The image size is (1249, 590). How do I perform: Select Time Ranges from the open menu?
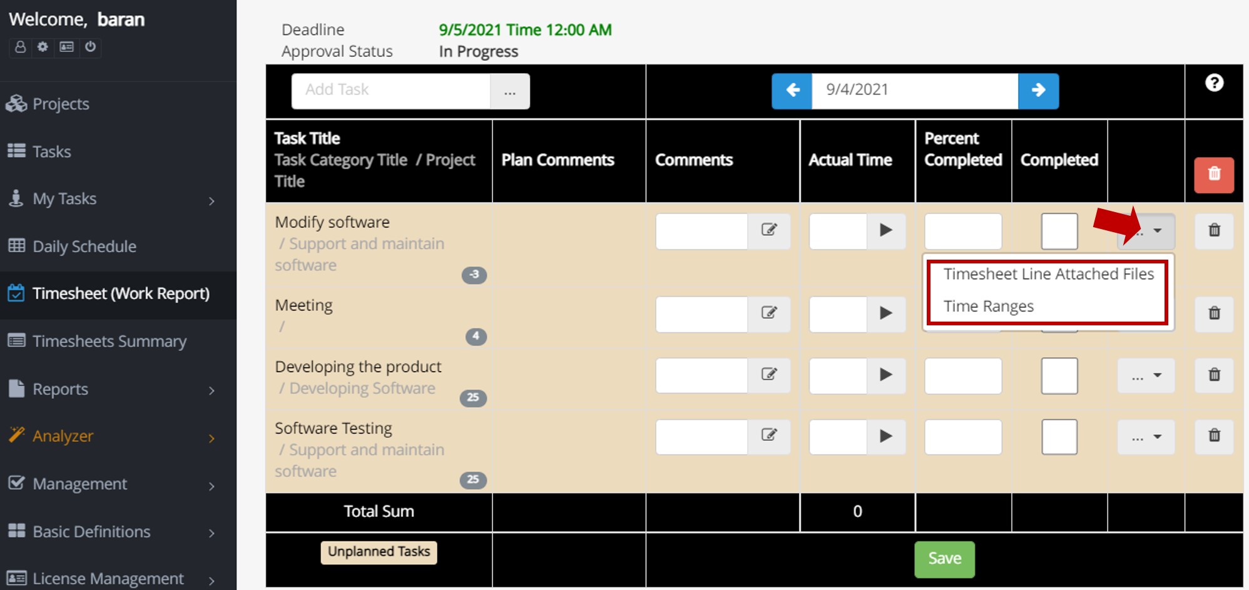coord(989,306)
